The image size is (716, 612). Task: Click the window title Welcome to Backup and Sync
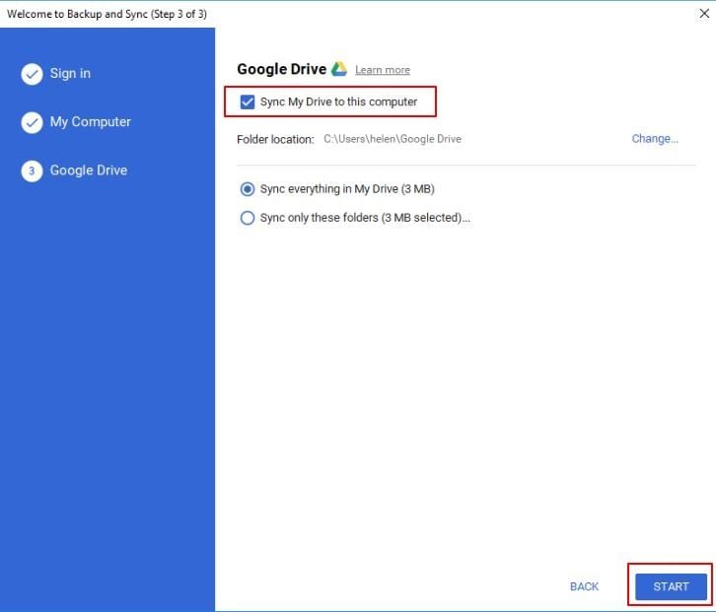(x=107, y=14)
